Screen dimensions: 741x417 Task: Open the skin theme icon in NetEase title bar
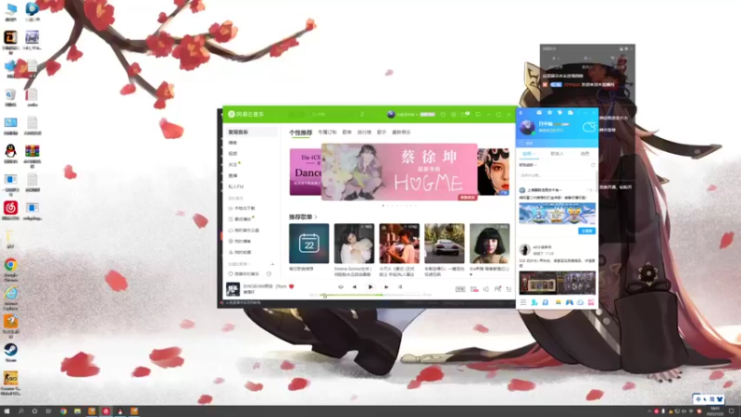coord(443,114)
